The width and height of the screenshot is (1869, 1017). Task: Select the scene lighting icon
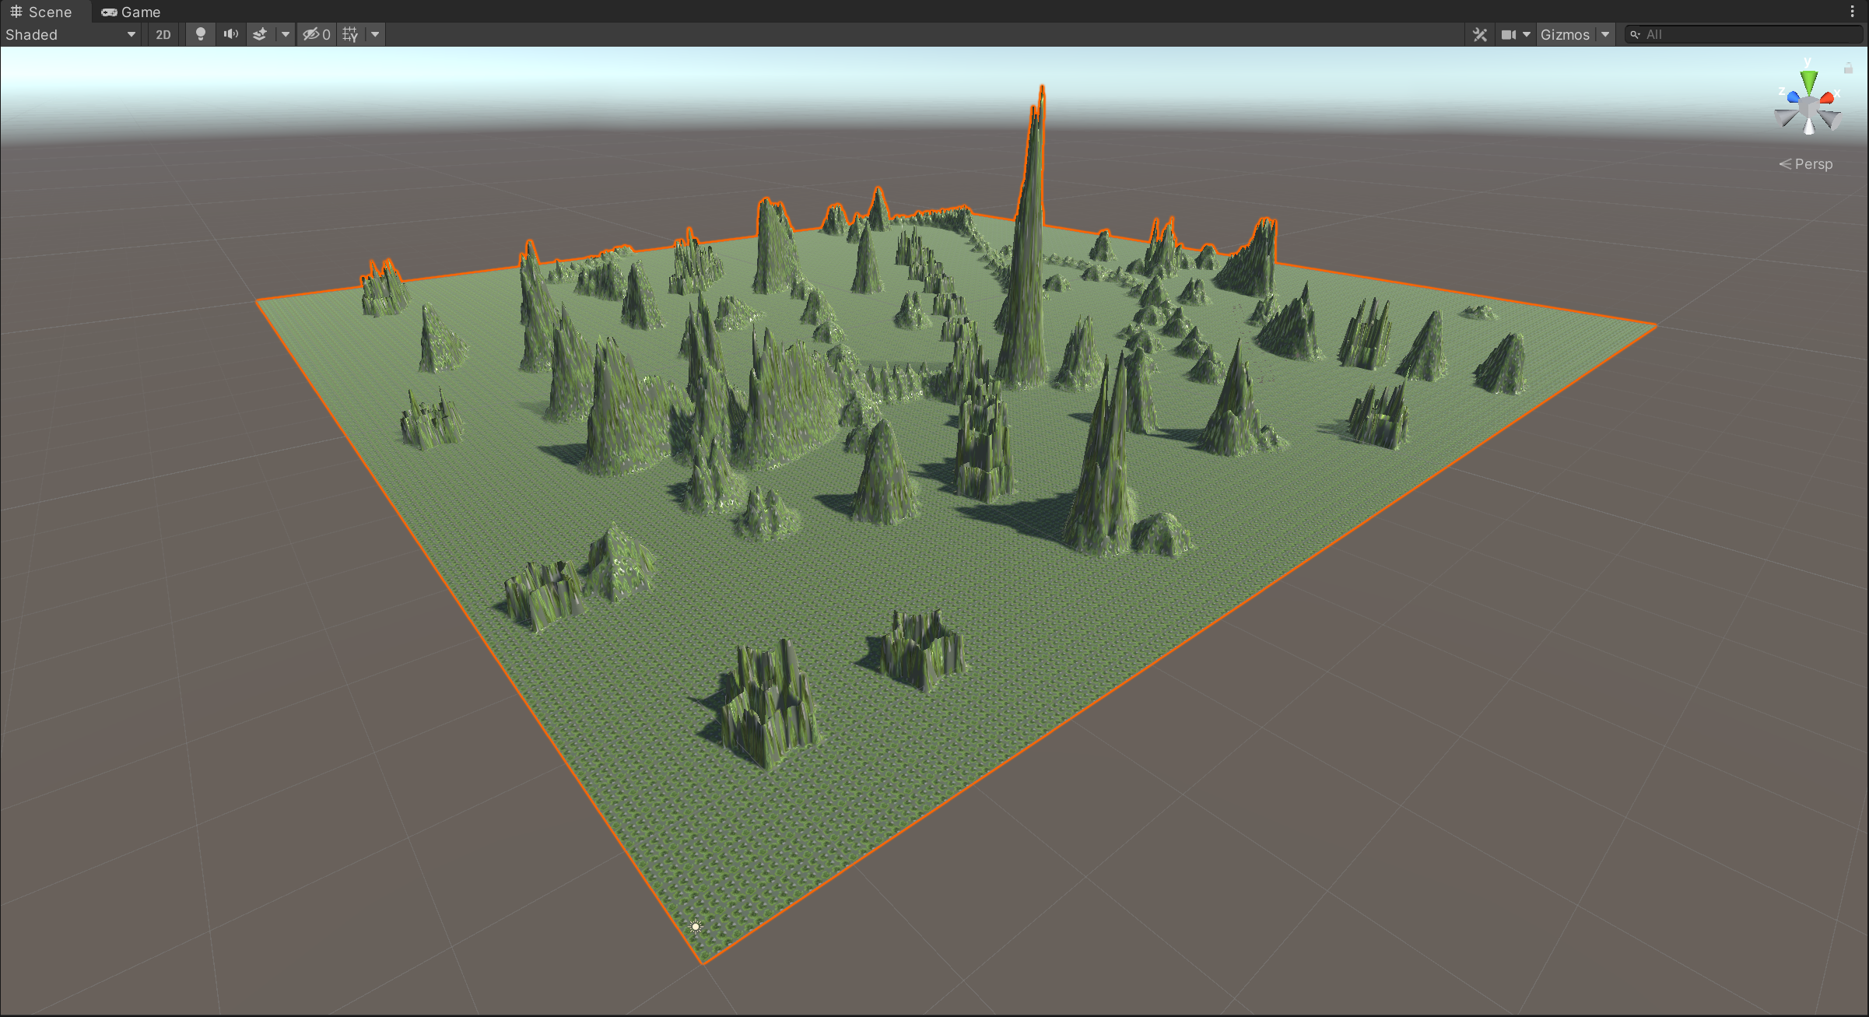pyautogui.click(x=200, y=33)
